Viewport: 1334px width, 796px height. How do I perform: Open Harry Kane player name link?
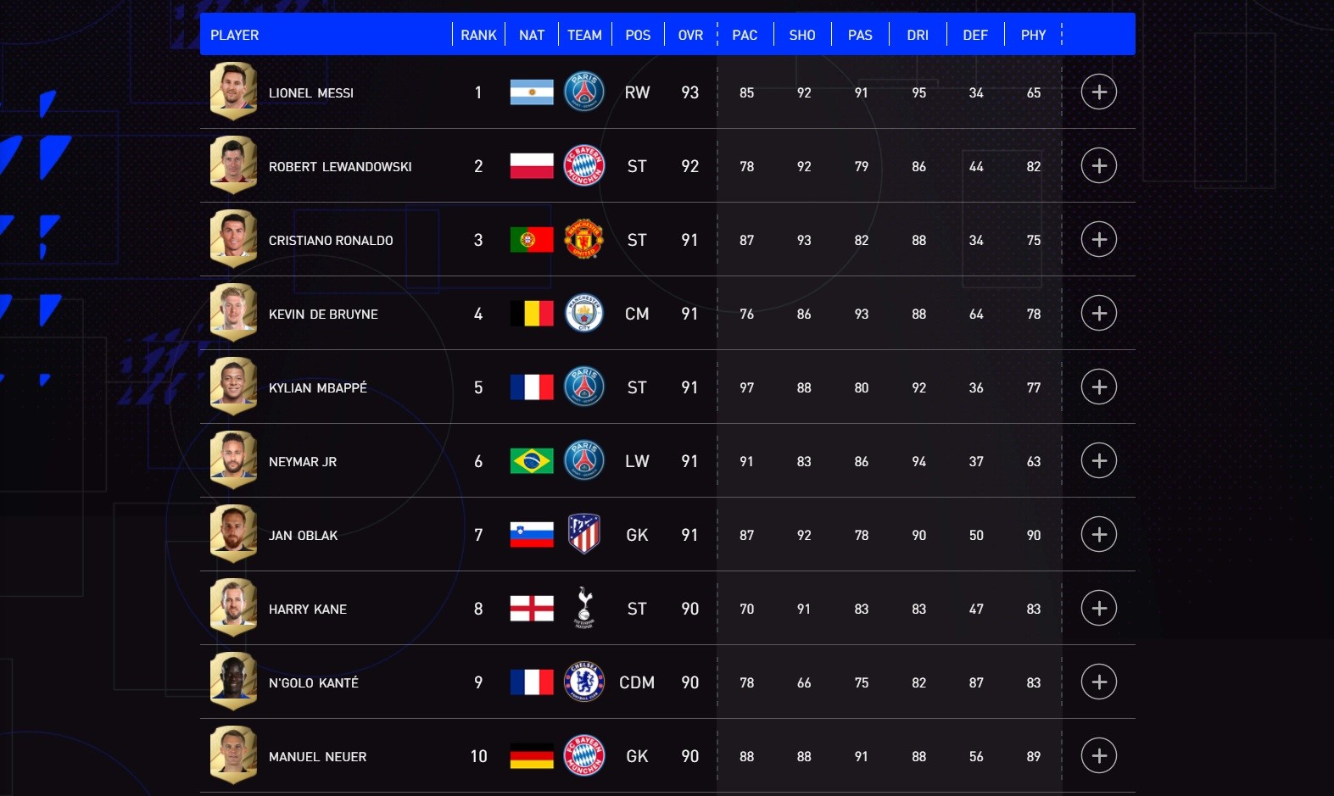click(308, 609)
